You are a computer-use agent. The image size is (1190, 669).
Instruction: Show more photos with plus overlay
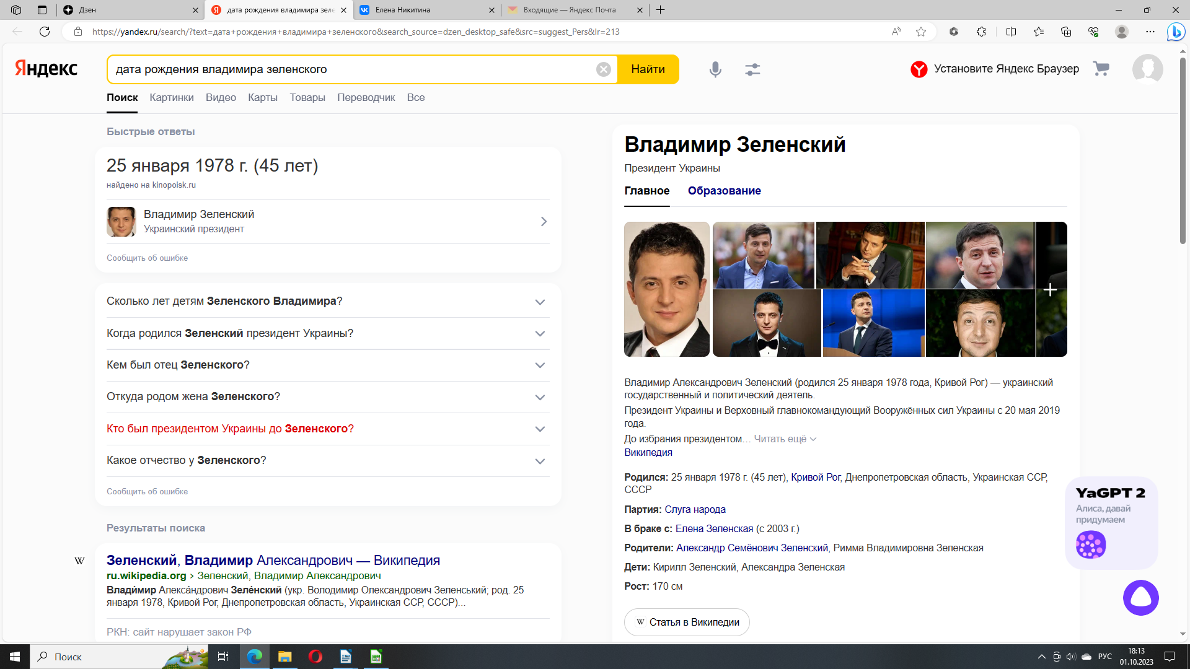(1051, 289)
